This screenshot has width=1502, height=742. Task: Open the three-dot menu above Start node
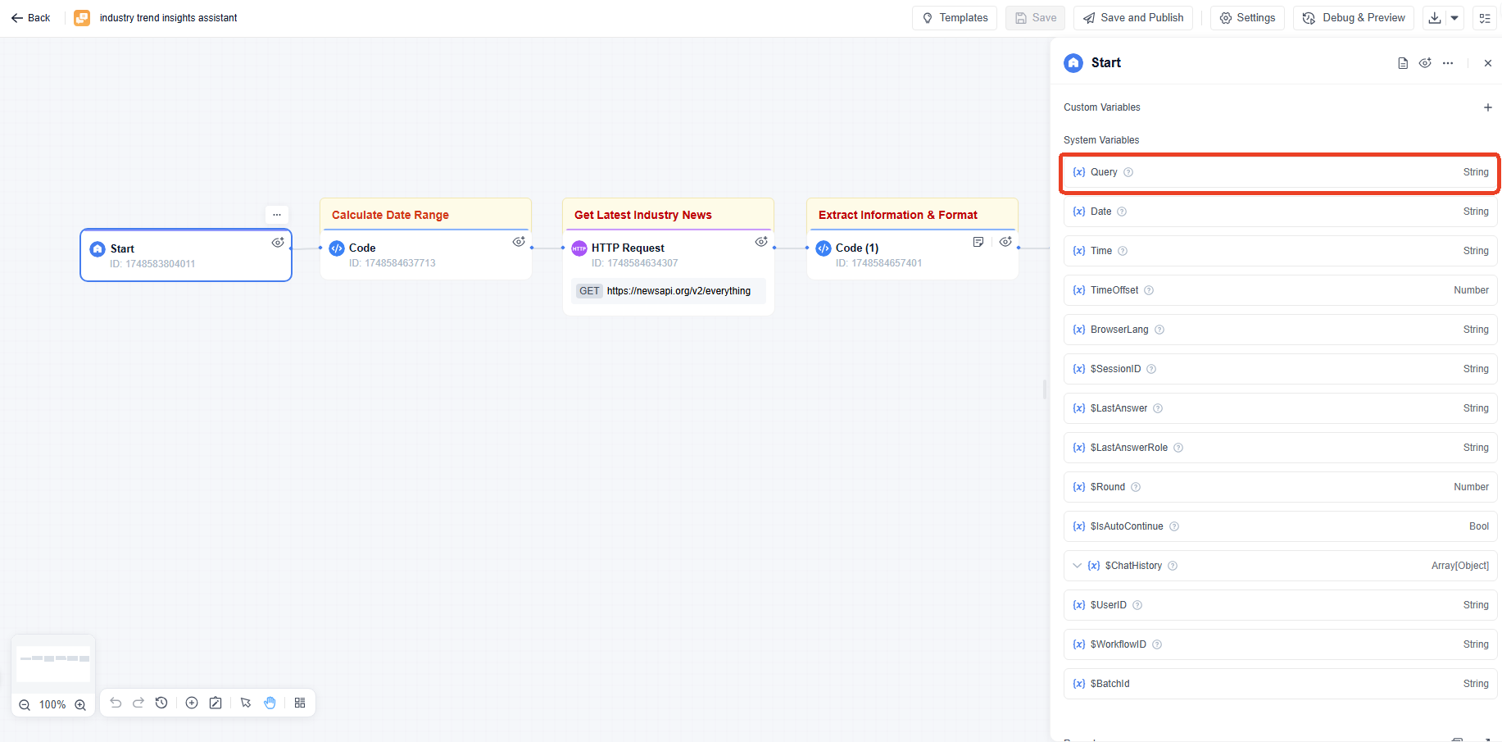click(x=277, y=214)
